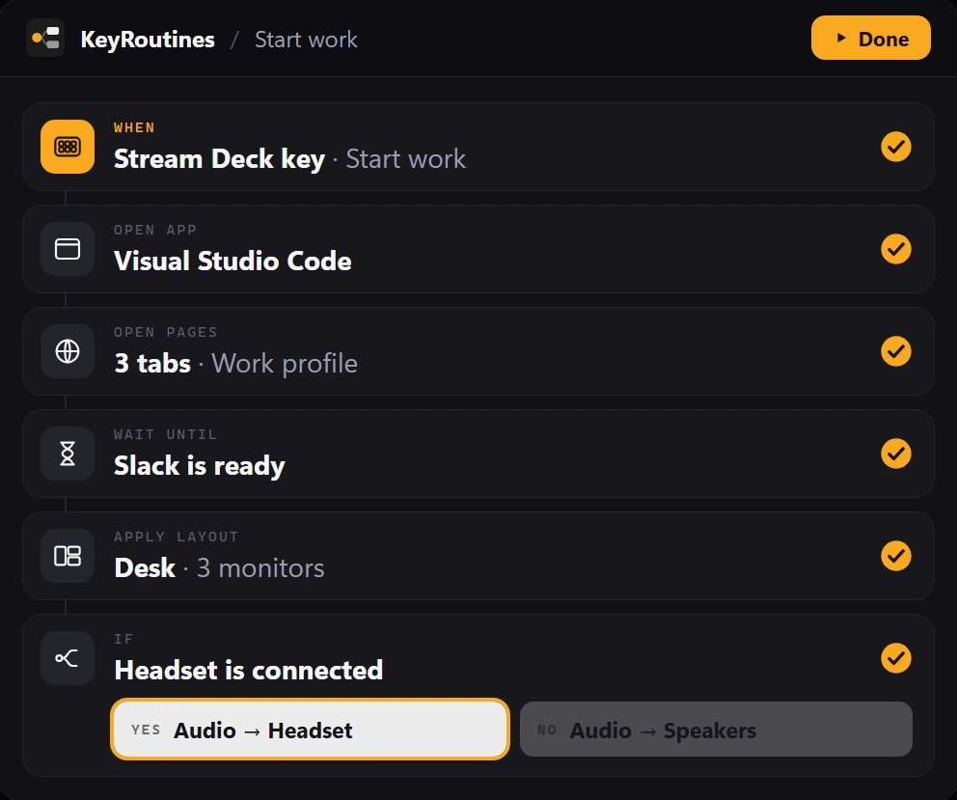Toggle the checkmark on the Stream Deck key step
This screenshot has height=800, width=957.
point(895,147)
